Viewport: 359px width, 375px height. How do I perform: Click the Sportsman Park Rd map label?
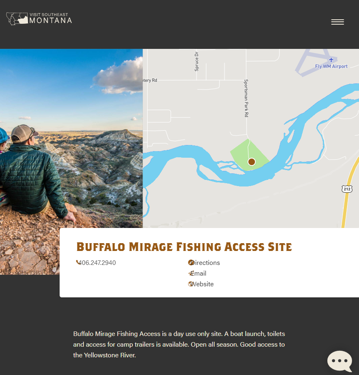pyautogui.click(x=246, y=98)
